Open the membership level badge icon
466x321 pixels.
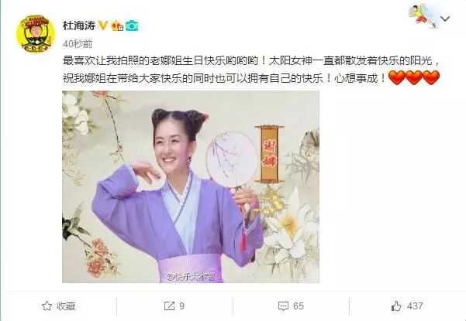(x=117, y=26)
